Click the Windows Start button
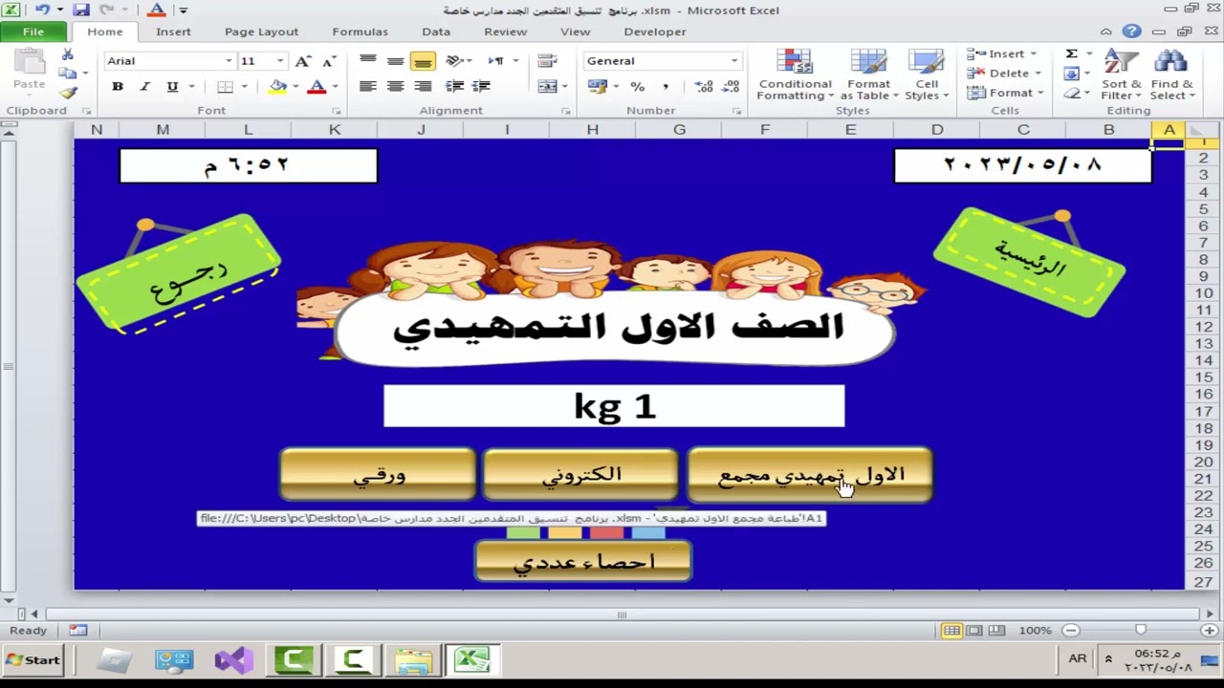The width and height of the screenshot is (1224, 688). tap(33, 659)
